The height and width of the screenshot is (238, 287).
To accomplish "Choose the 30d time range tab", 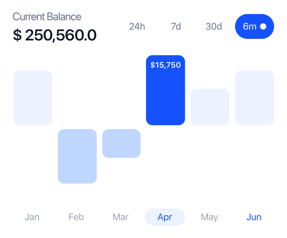I will pos(214,26).
